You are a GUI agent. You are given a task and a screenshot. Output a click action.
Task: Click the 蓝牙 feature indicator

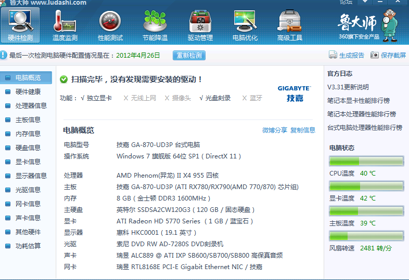252,98
